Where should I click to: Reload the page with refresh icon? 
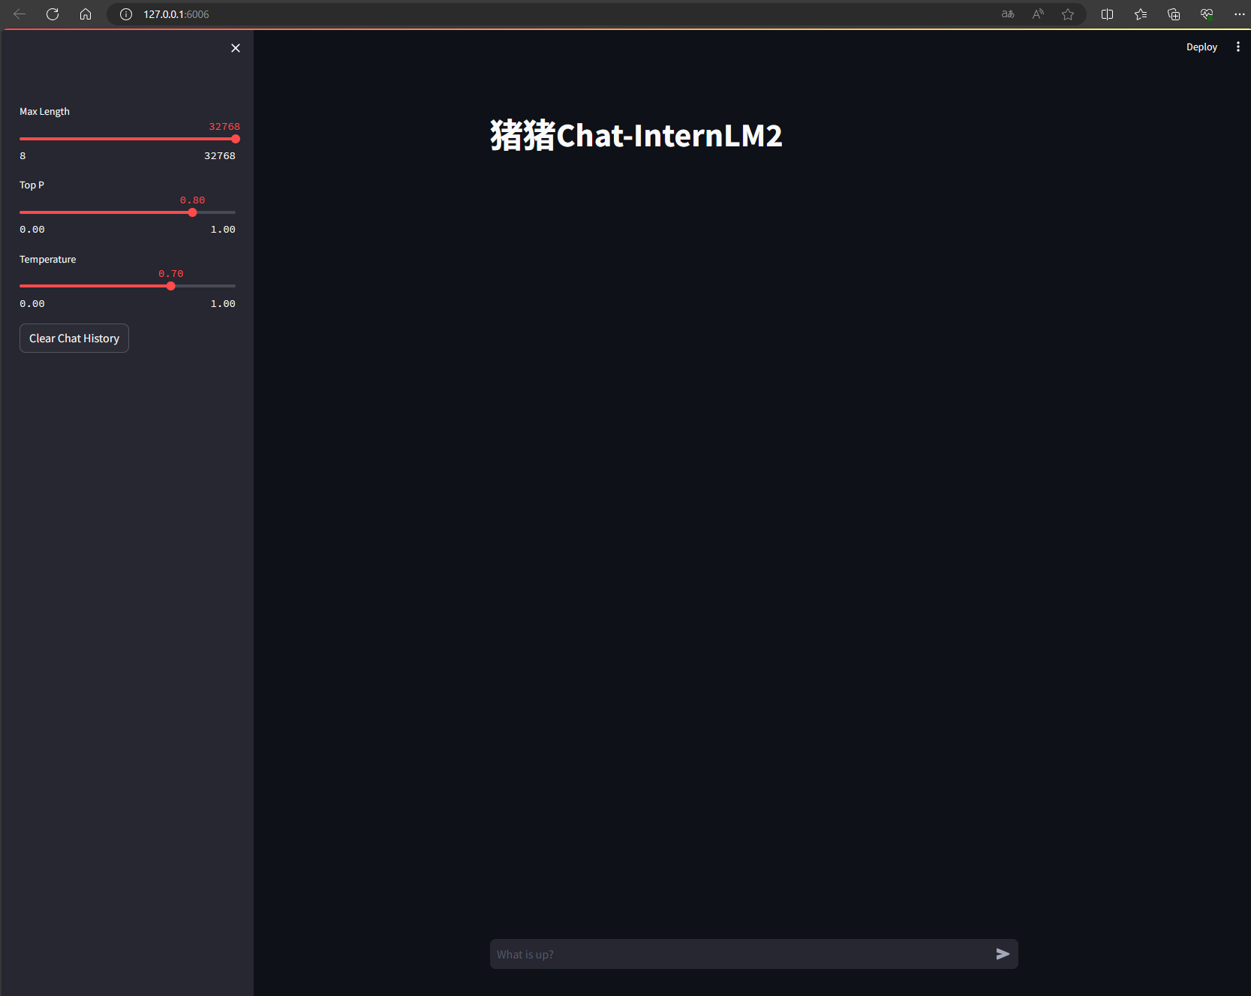[x=53, y=14]
